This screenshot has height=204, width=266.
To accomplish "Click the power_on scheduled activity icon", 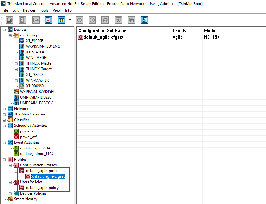I will (x=16, y=131).
